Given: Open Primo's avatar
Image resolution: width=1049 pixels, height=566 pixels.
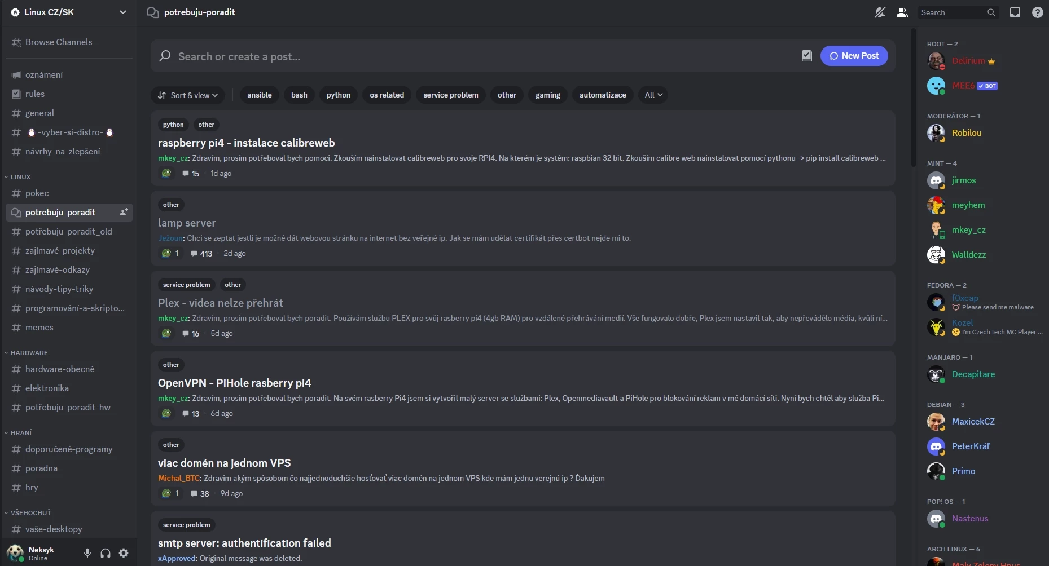Looking at the screenshot, I should pos(936,471).
